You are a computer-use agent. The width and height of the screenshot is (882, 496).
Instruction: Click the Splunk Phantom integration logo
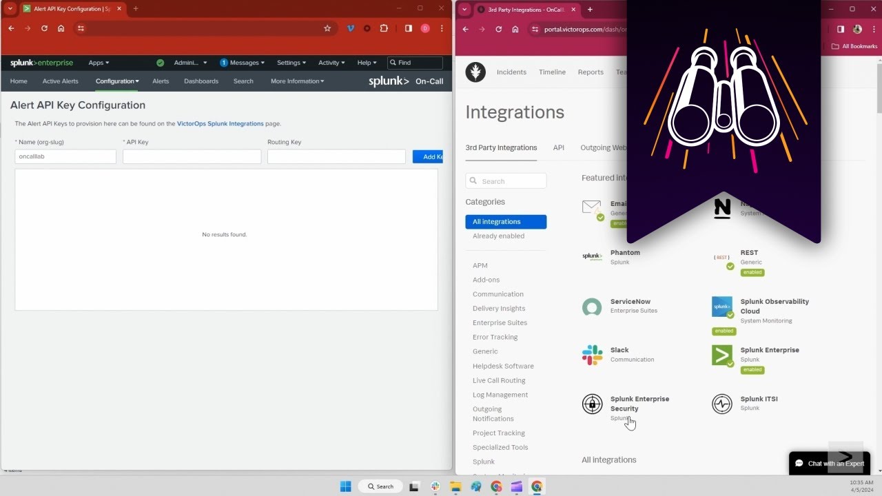[x=592, y=256]
